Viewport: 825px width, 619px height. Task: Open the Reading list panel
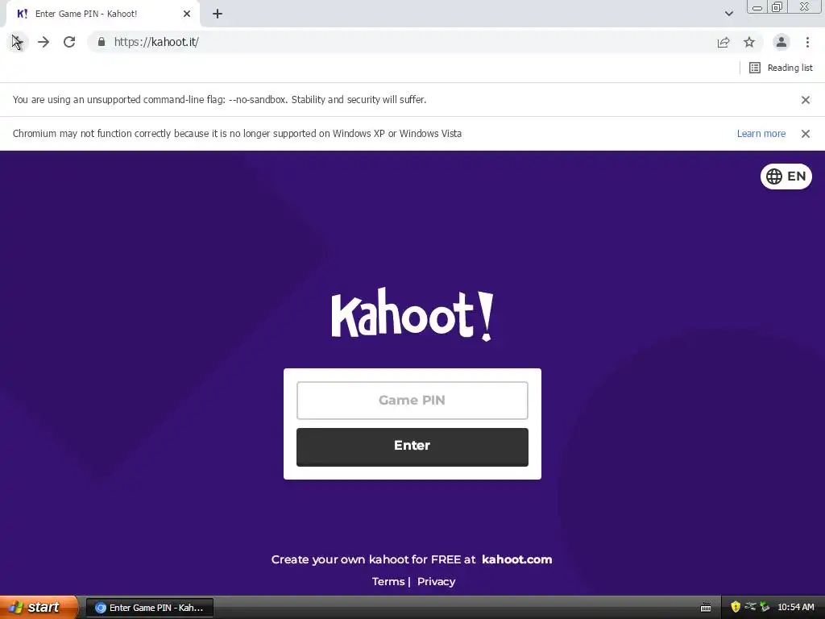tap(781, 68)
